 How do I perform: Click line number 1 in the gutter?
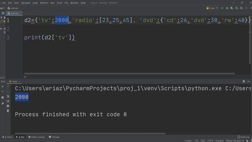click(x=8, y=20)
